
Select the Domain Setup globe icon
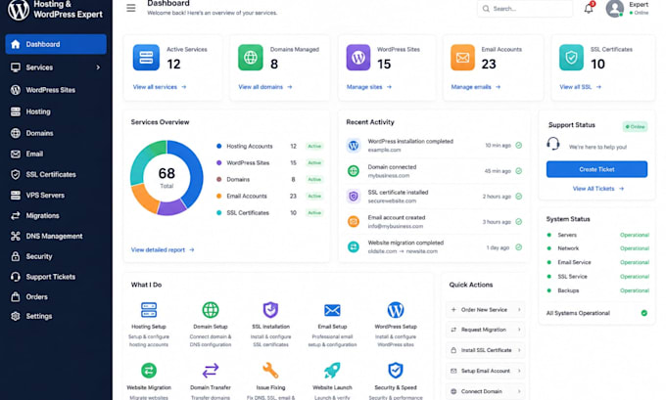(x=211, y=310)
